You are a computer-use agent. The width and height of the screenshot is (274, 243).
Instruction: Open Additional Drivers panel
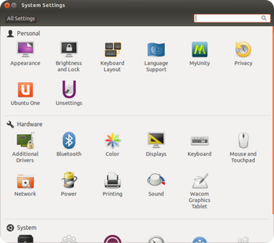[x=25, y=147]
